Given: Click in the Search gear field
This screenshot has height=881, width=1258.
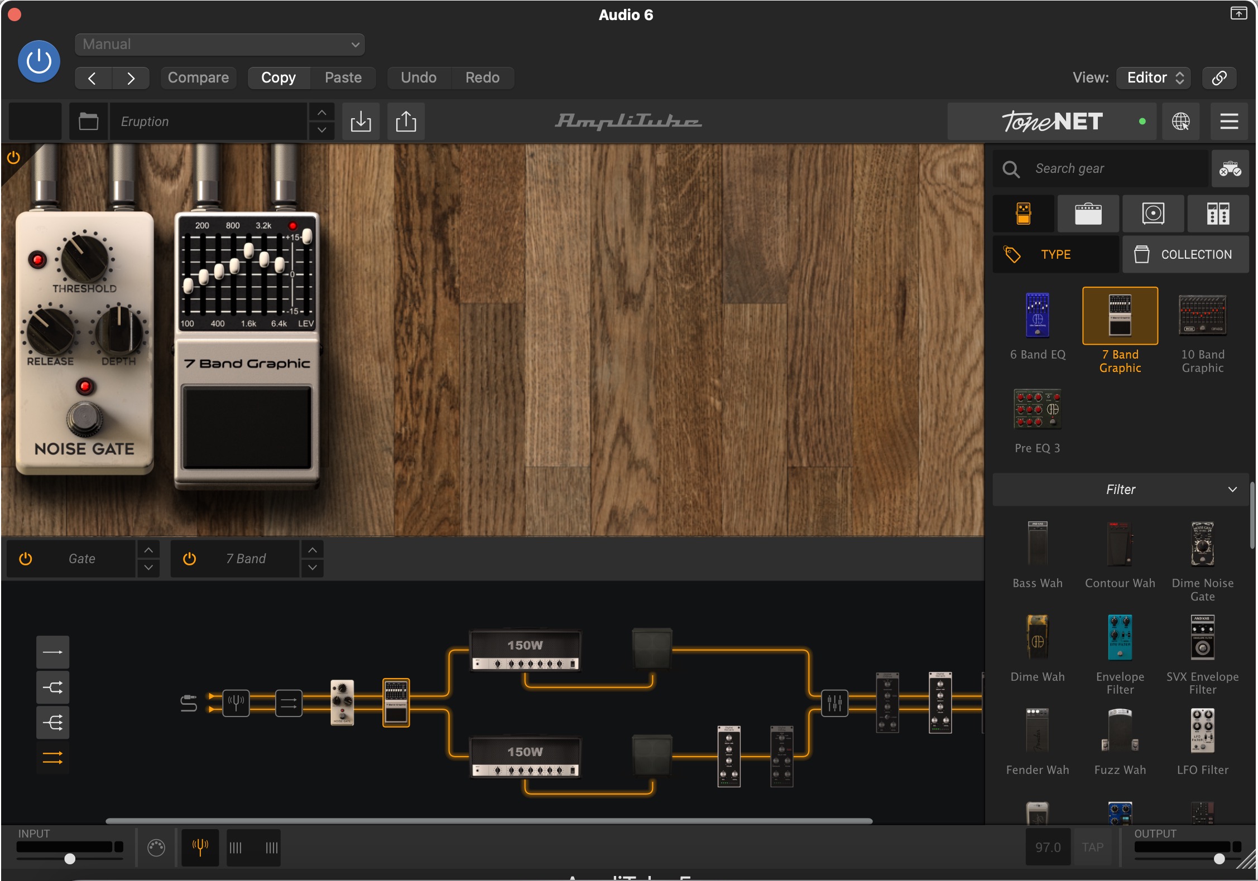Looking at the screenshot, I should (x=1101, y=168).
